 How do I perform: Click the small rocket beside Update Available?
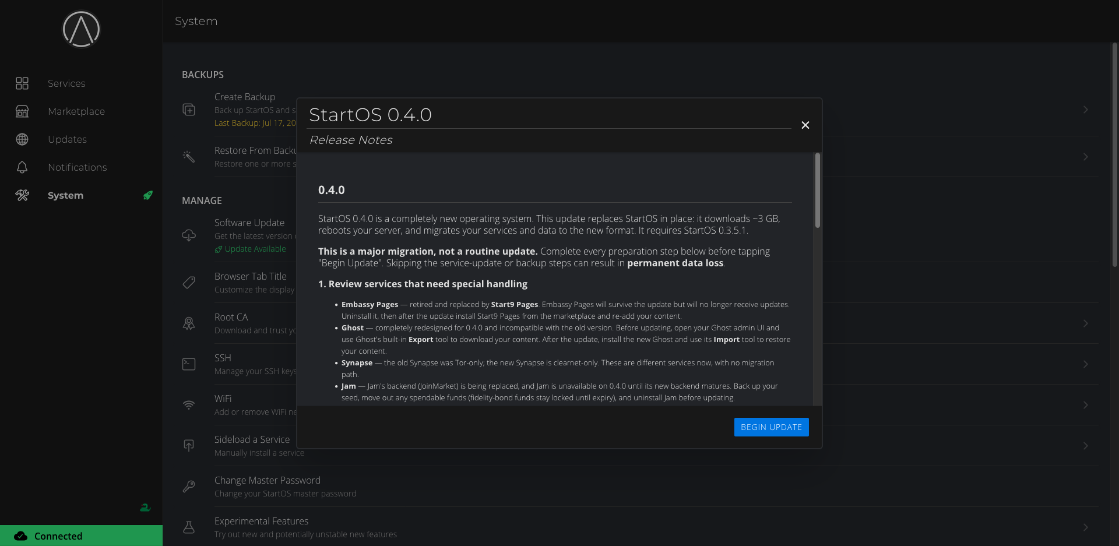(219, 249)
